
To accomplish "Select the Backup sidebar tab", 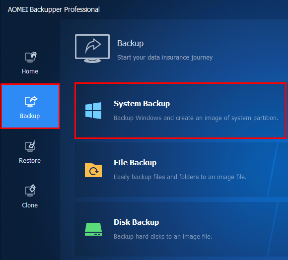I will click(x=30, y=106).
